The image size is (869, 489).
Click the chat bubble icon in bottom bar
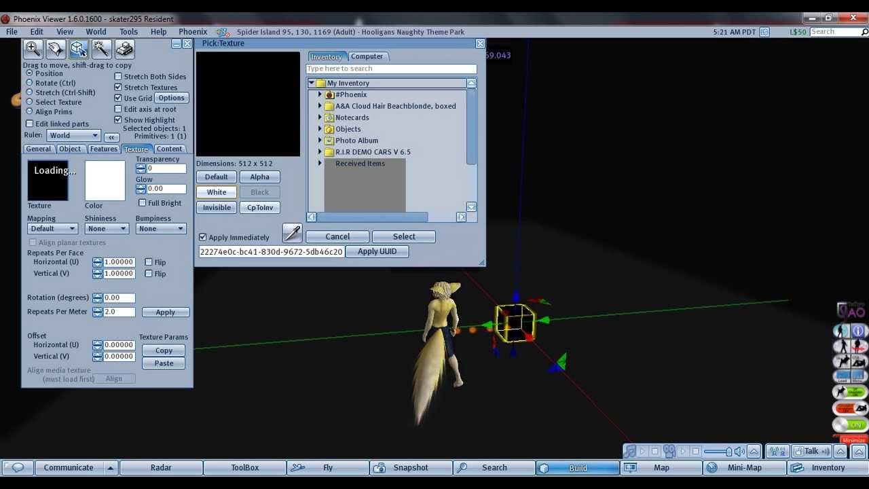click(x=18, y=467)
